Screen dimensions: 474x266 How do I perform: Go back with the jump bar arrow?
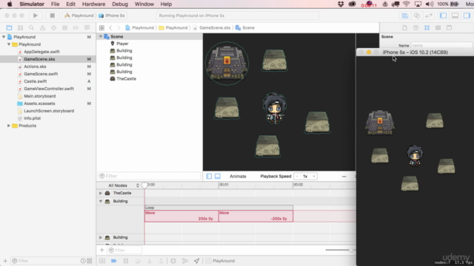pyautogui.click(x=110, y=28)
